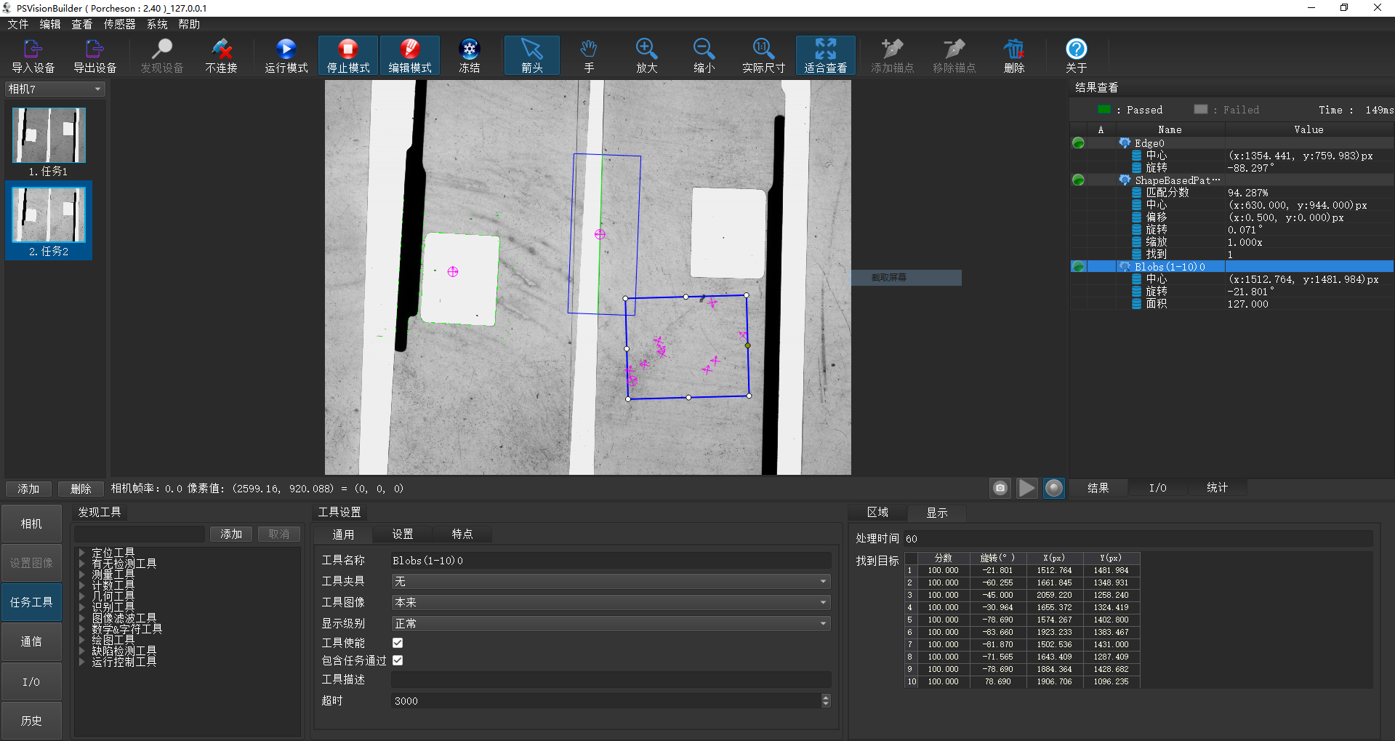Click the 删除 trash icon in toolbar
The height and width of the screenshot is (741, 1395).
pos(1013,49)
